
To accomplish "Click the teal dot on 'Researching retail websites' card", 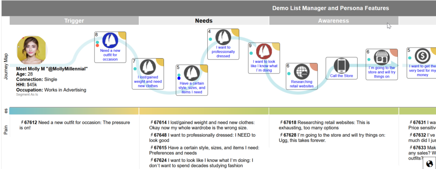I will (x=289, y=73).
